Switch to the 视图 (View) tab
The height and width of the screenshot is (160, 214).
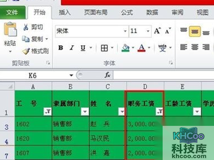pos(202,12)
